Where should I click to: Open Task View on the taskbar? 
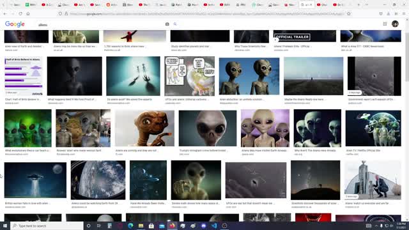tap(99, 226)
